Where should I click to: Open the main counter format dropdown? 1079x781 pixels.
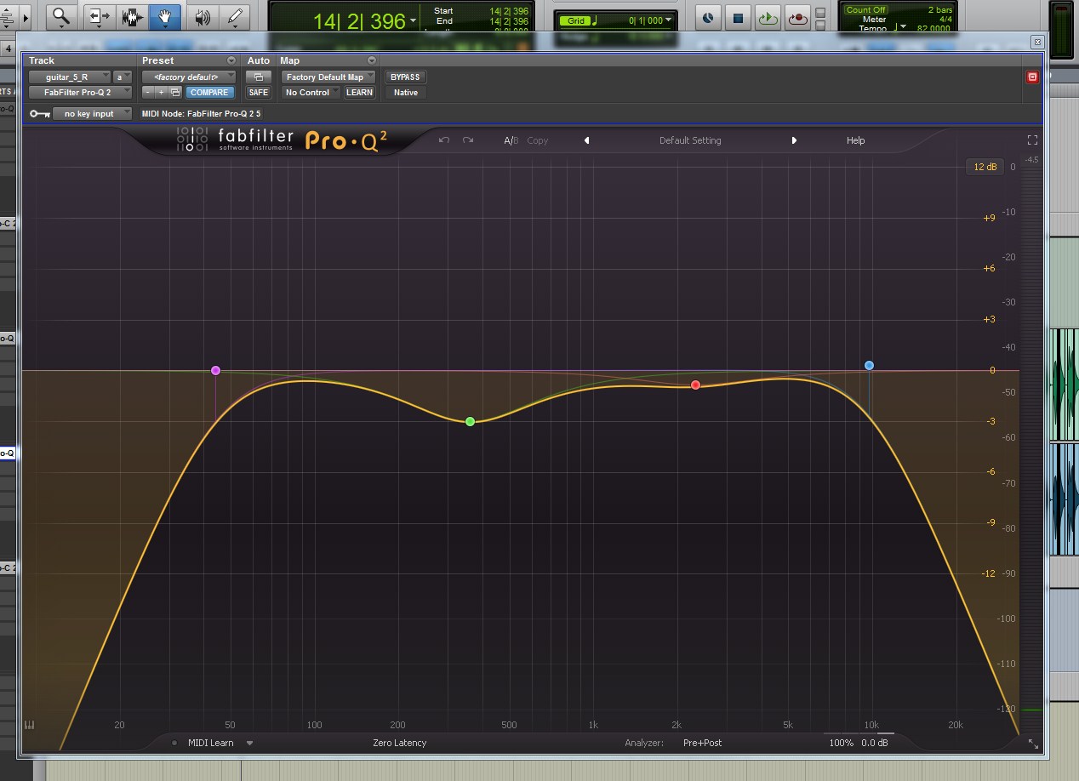click(x=414, y=20)
